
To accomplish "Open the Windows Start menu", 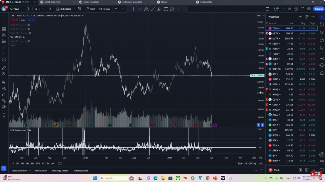I will coord(95,178).
